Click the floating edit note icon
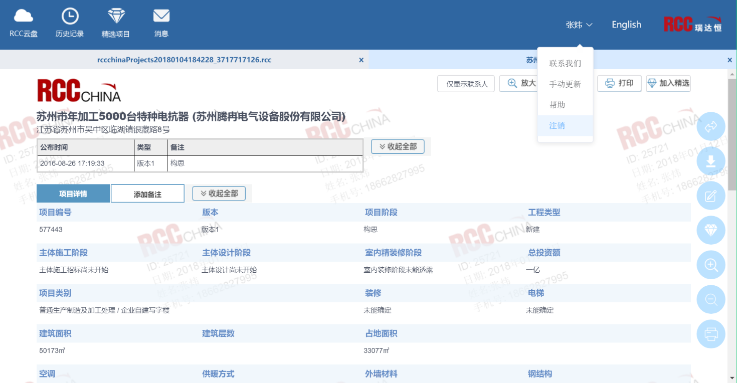The width and height of the screenshot is (737, 383). pyautogui.click(x=711, y=196)
